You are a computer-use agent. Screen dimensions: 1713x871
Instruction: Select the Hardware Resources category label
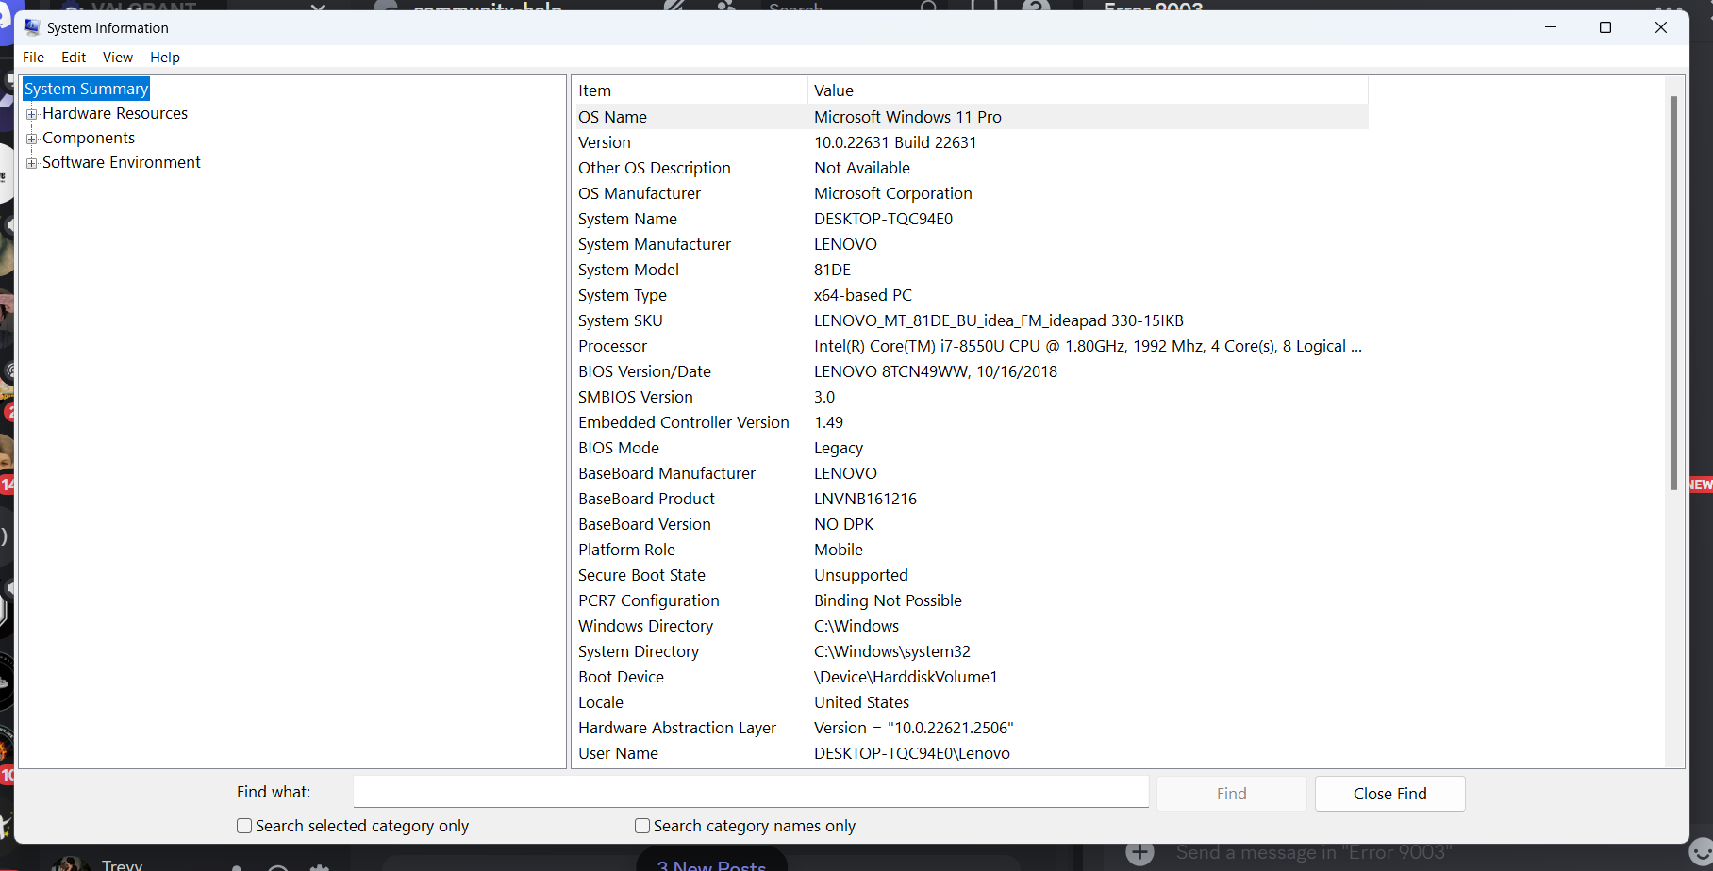pos(115,113)
